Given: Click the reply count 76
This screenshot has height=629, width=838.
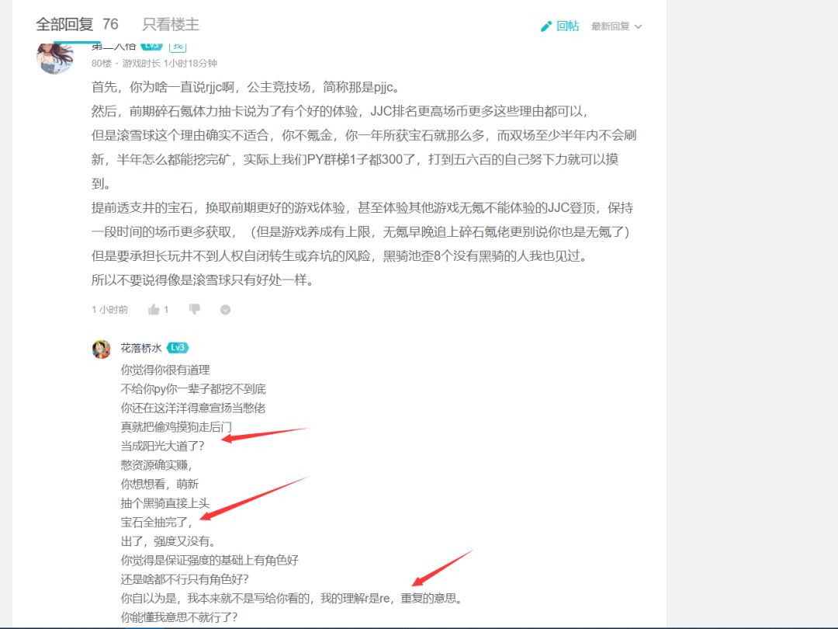Looking at the screenshot, I should 110,24.
